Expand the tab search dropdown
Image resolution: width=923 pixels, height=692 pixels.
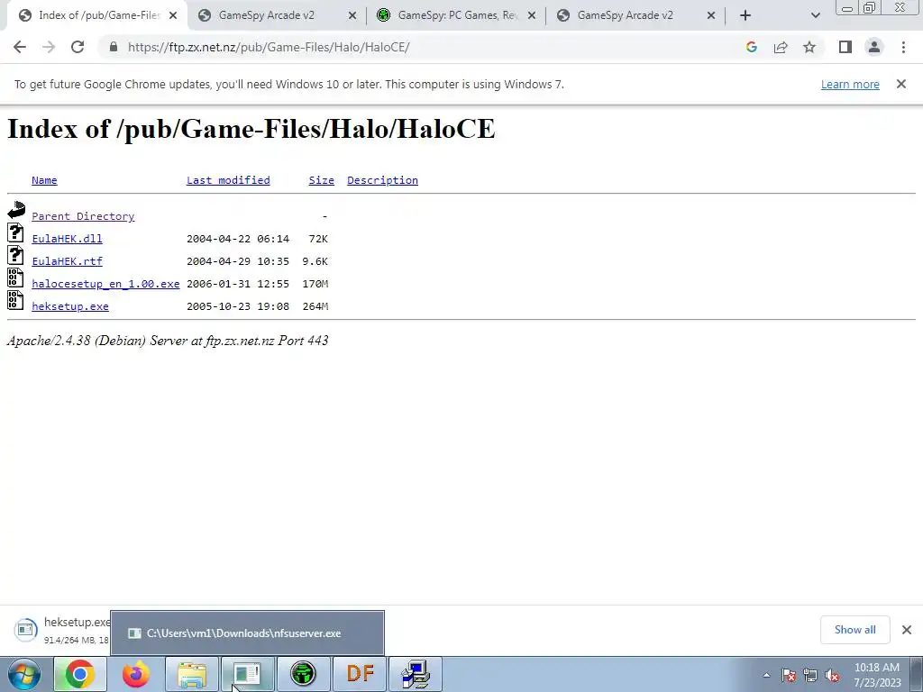pos(815,15)
